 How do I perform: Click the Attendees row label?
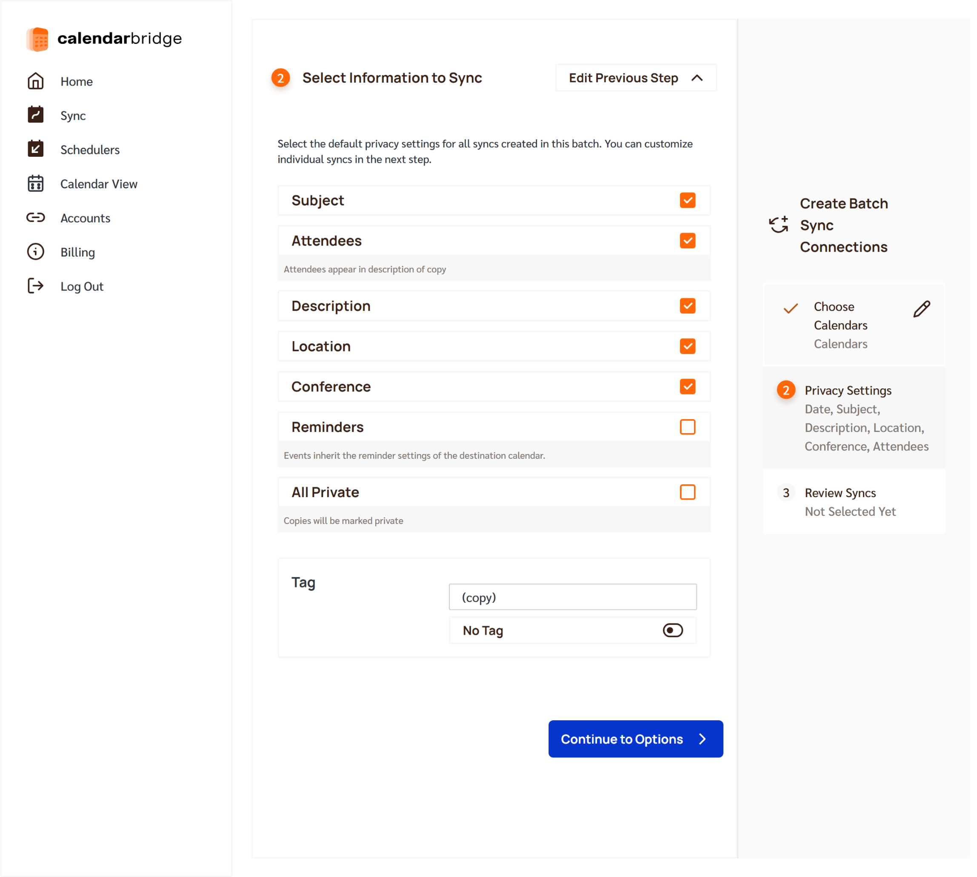pyautogui.click(x=326, y=241)
